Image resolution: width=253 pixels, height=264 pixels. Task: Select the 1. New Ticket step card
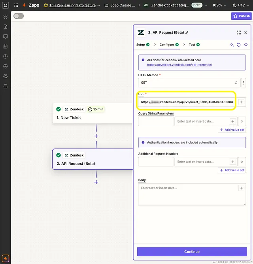click(x=93, y=113)
